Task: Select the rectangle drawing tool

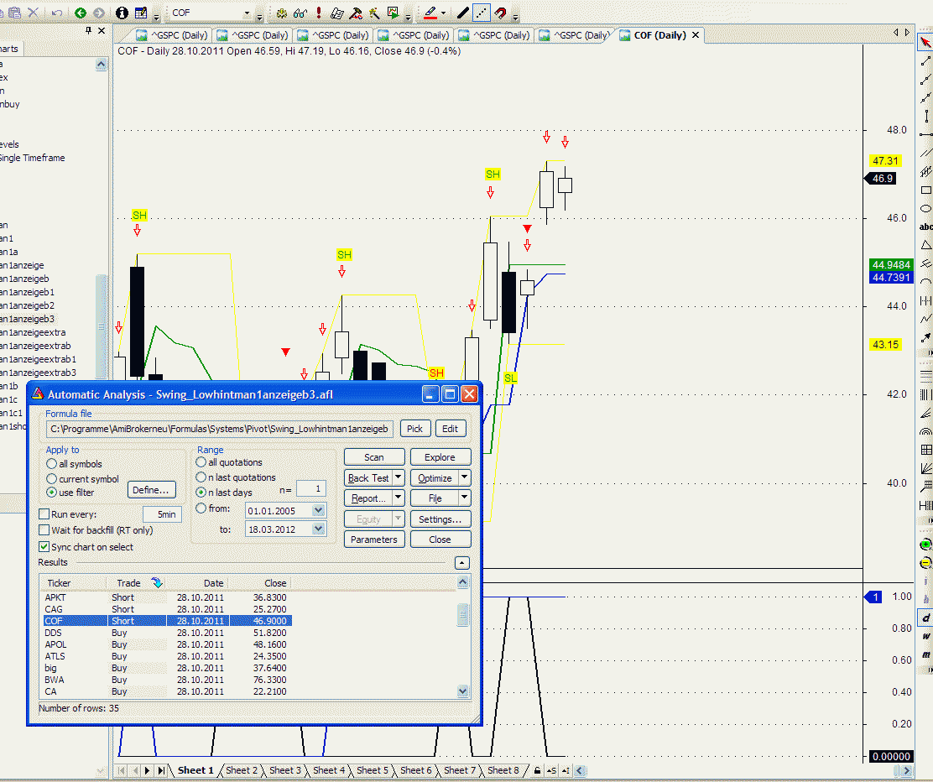Action: pos(925,190)
